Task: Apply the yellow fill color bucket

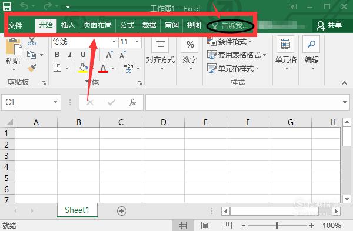Action: [82, 68]
